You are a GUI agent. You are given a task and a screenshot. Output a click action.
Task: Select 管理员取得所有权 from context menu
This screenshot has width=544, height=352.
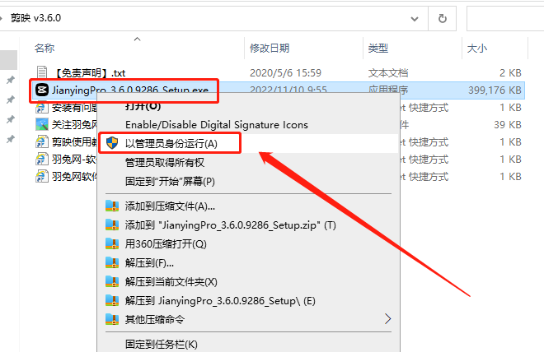[x=165, y=162]
